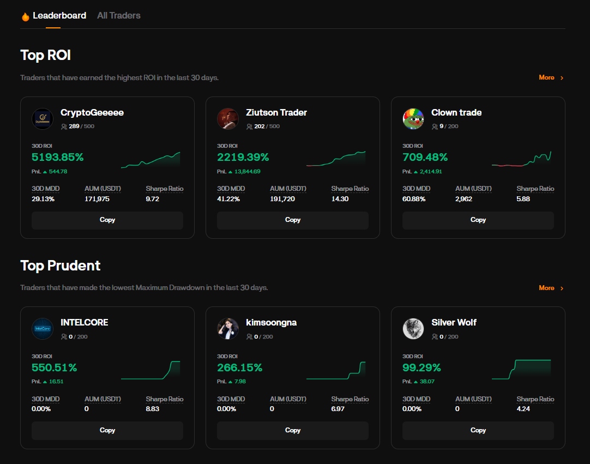Click the 60.88% MDD value

tap(414, 198)
